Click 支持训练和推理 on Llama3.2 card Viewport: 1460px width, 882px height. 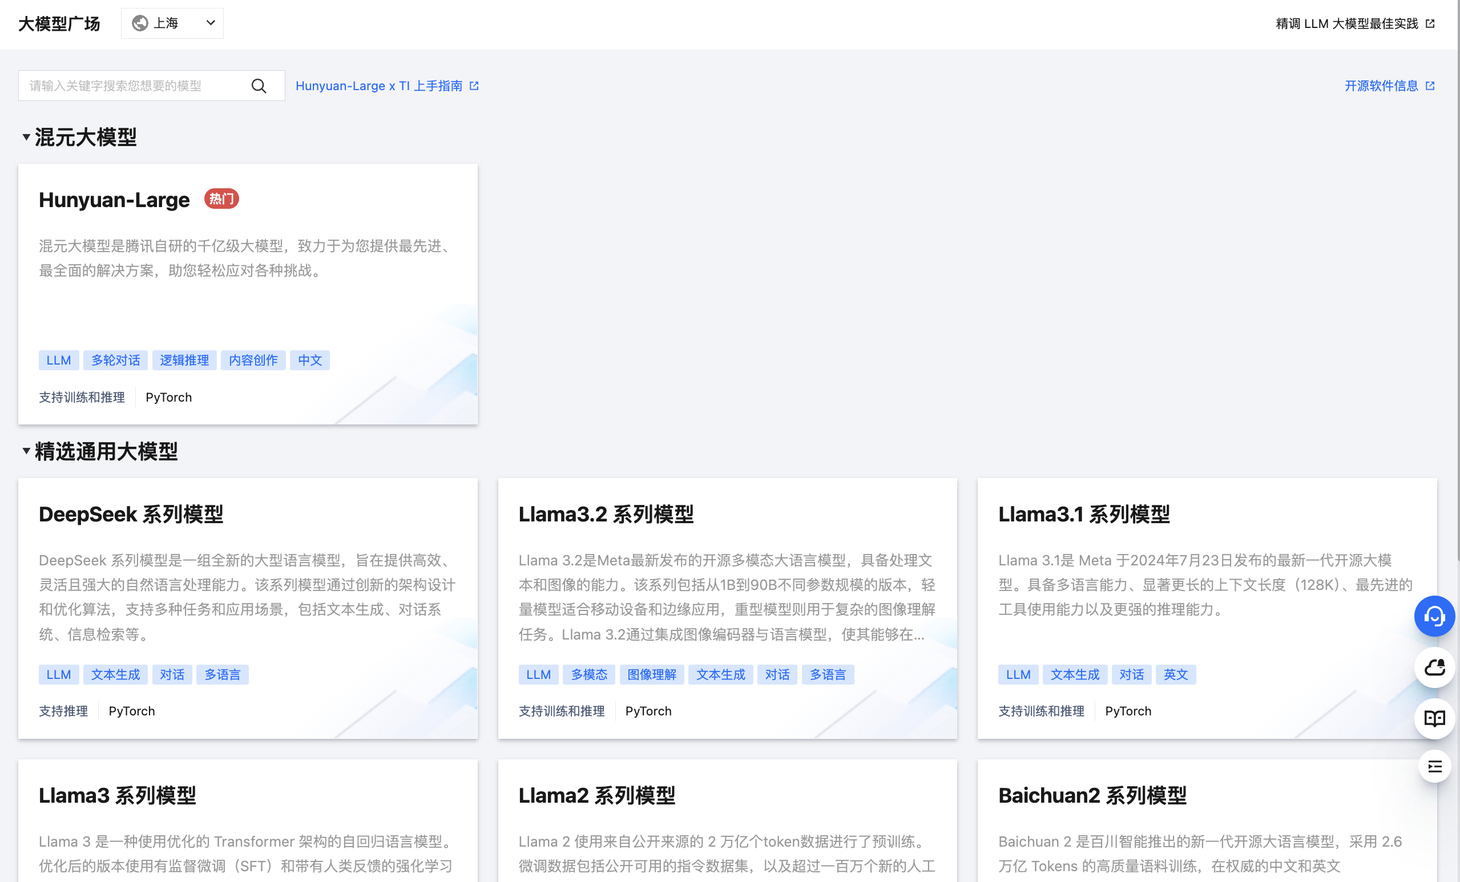pyautogui.click(x=562, y=711)
